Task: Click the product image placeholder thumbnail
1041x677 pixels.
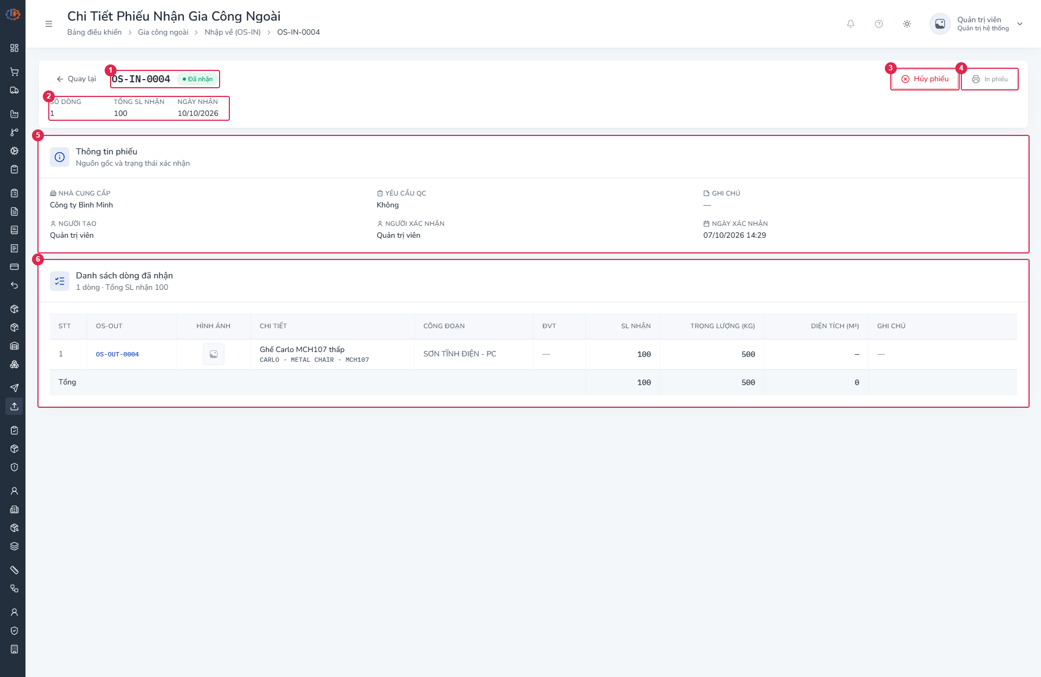Action: 214,354
